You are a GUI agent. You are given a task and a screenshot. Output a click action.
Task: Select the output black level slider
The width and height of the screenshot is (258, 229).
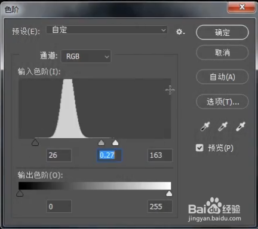pyautogui.click(x=20, y=193)
